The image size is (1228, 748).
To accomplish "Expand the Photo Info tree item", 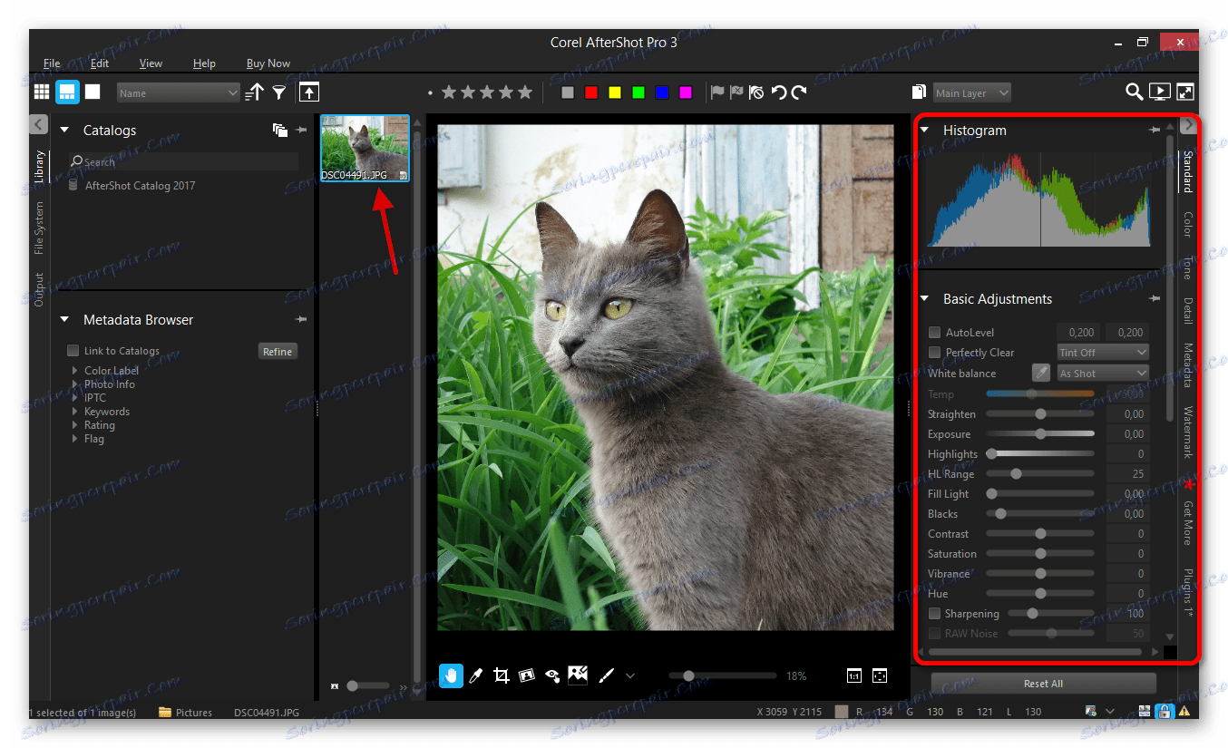I will (x=76, y=384).
